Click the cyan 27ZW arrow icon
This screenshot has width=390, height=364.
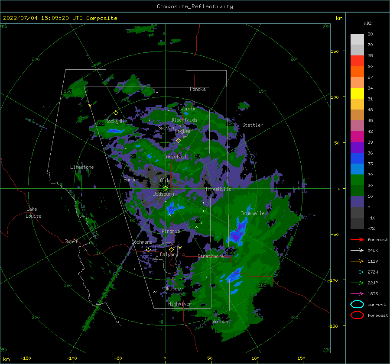pyautogui.click(x=357, y=272)
